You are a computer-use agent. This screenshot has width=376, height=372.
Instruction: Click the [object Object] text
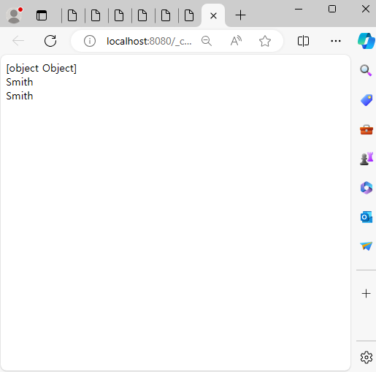[x=42, y=68]
